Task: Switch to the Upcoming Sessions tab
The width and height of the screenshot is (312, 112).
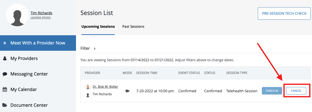Action: pyautogui.click(x=98, y=26)
